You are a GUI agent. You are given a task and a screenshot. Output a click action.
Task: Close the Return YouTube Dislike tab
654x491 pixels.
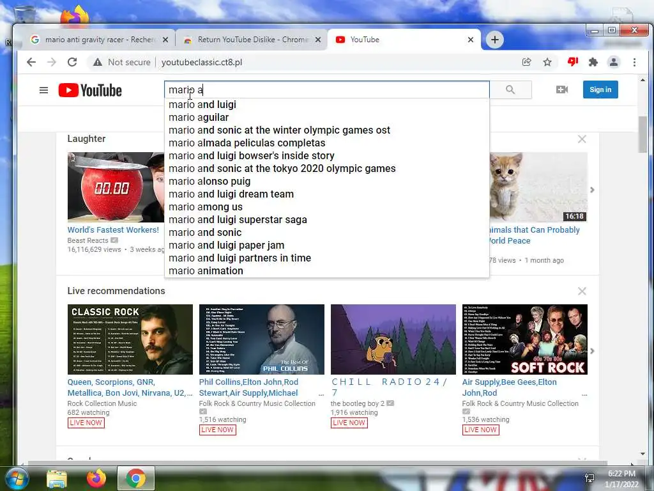318,40
